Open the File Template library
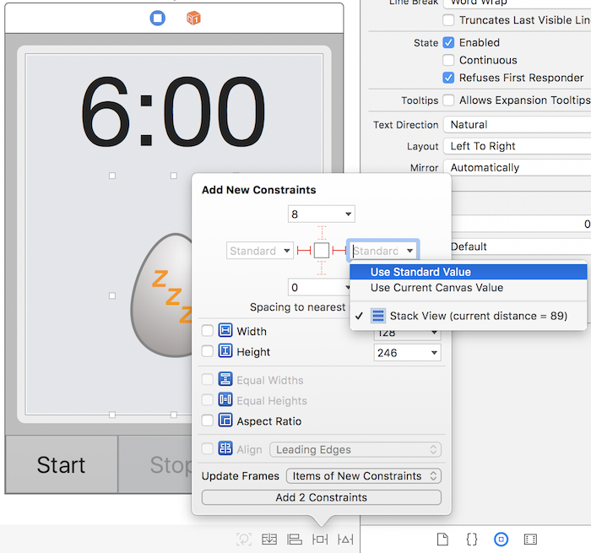The height and width of the screenshot is (553, 591). (442, 539)
